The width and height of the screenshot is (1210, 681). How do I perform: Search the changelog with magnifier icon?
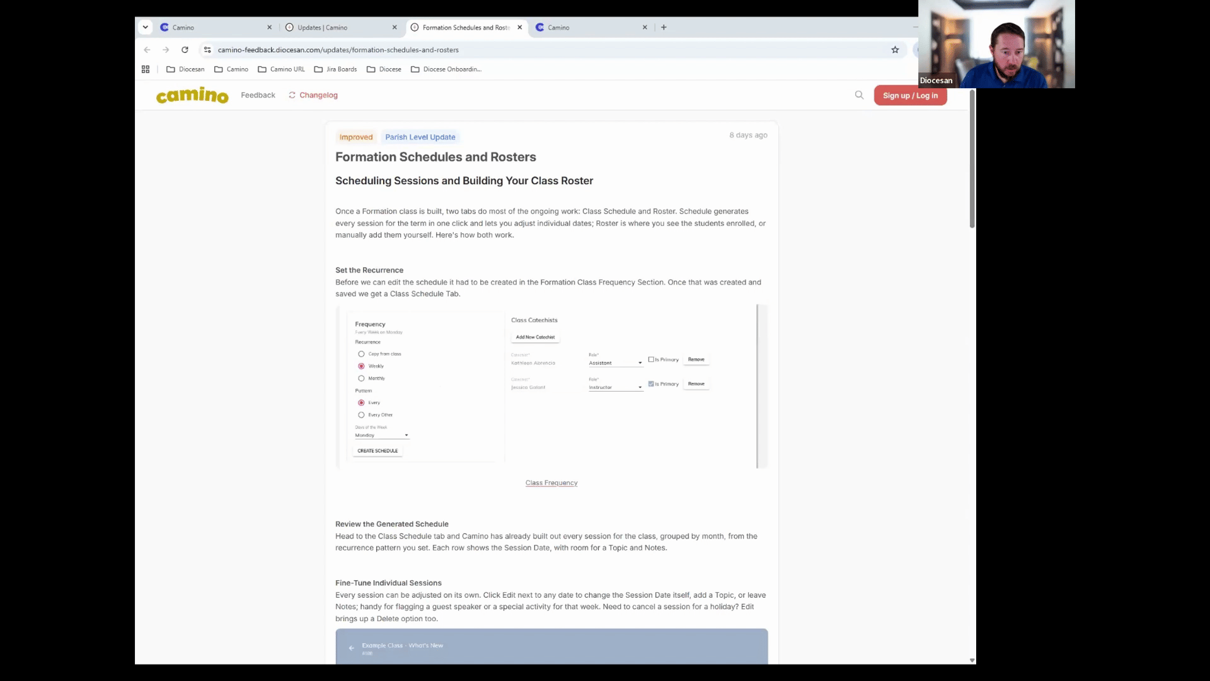tap(859, 95)
